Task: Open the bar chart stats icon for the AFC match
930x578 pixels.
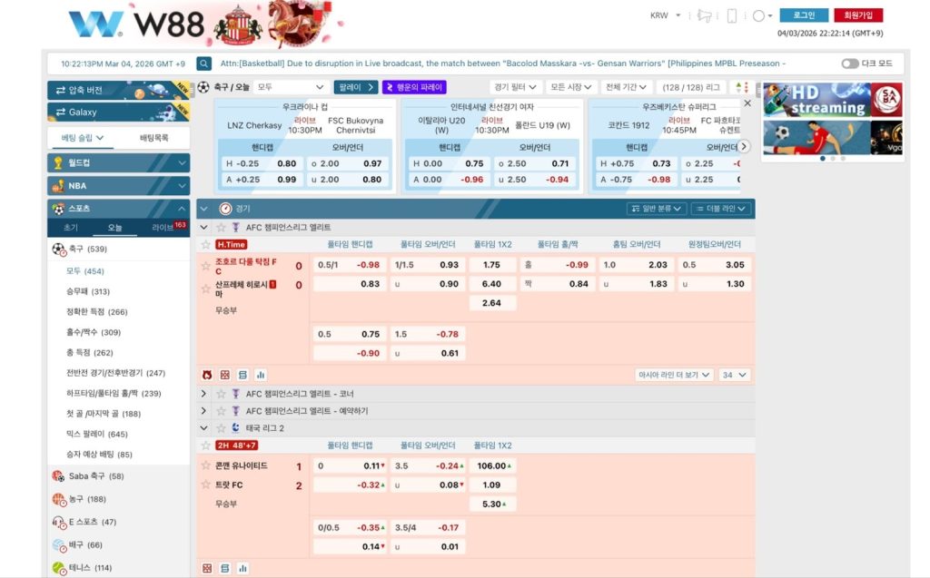Action: click(x=261, y=375)
